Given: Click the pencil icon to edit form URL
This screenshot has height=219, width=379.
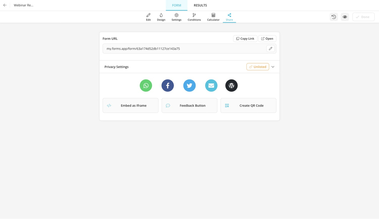Looking at the screenshot, I should tap(271, 49).
